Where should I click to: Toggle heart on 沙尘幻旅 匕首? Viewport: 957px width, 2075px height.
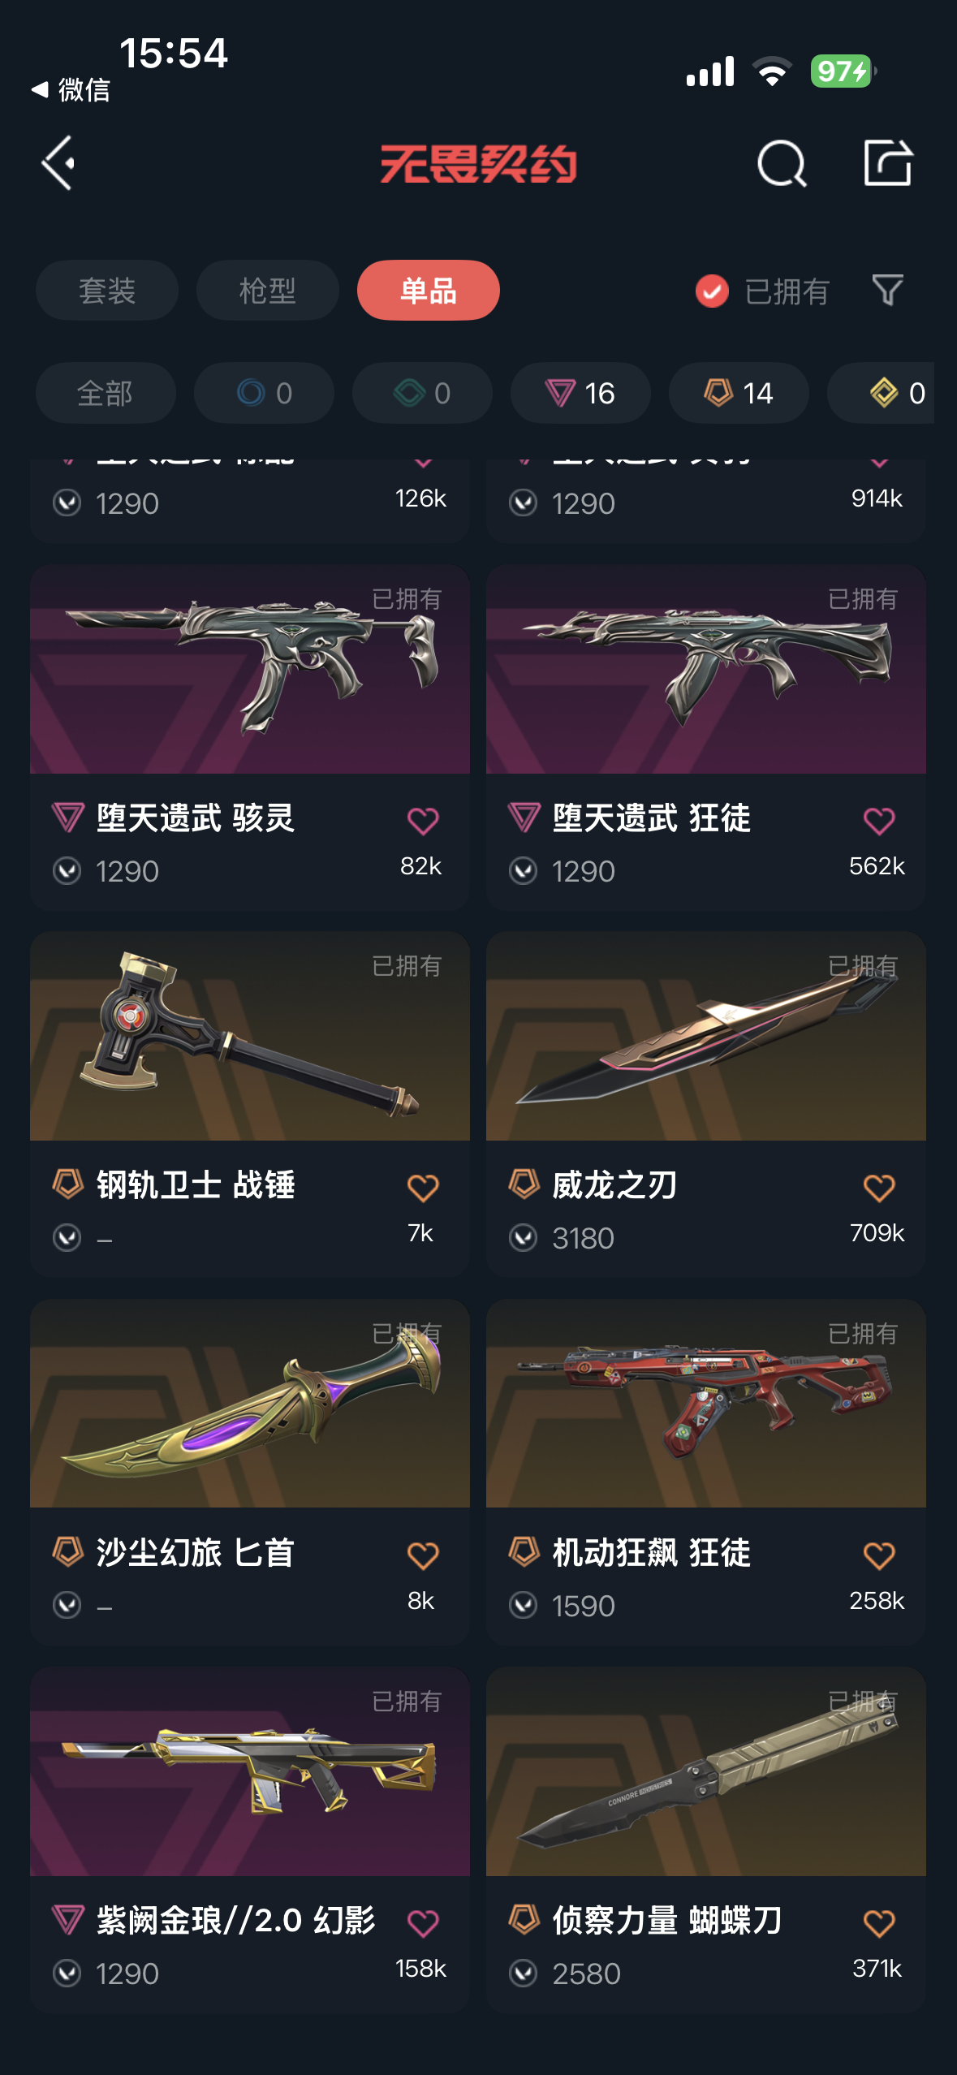pos(423,1555)
